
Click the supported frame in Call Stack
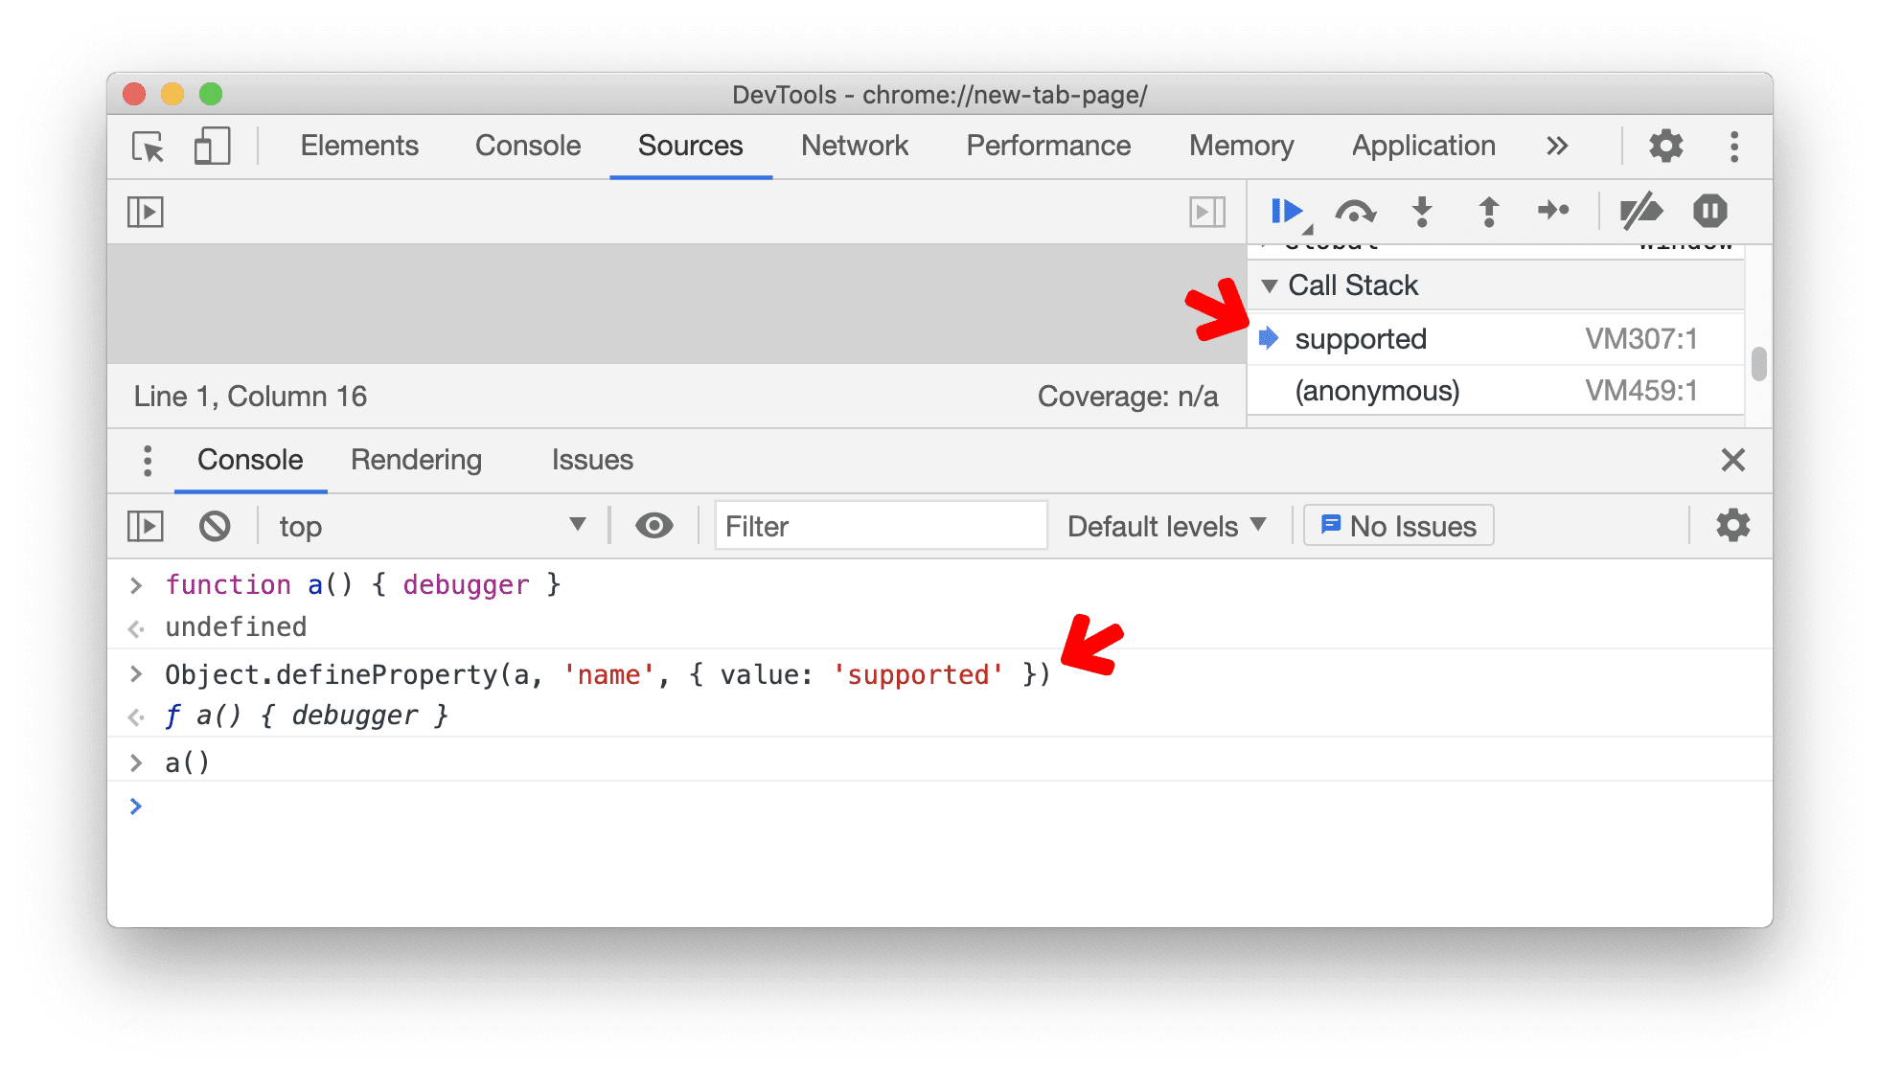click(x=1360, y=339)
